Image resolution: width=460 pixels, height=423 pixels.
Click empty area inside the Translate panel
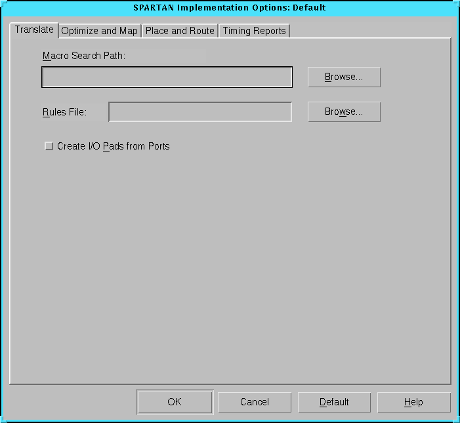[x=230, y=262]
